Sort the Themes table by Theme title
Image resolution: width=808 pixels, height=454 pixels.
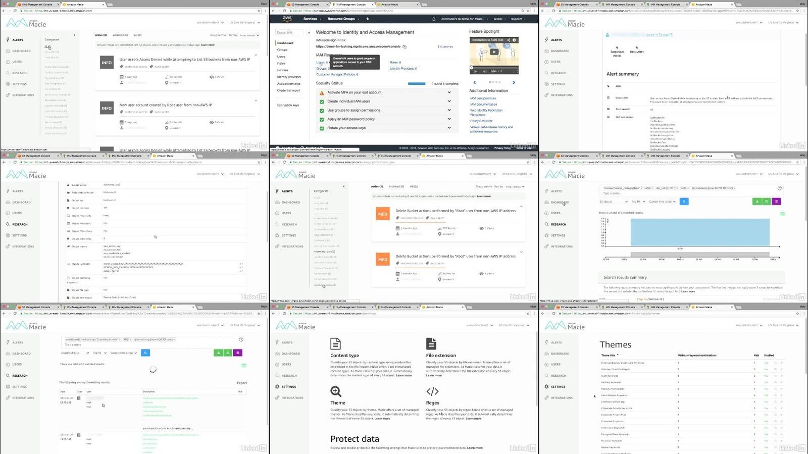click(x=609, y=356)
